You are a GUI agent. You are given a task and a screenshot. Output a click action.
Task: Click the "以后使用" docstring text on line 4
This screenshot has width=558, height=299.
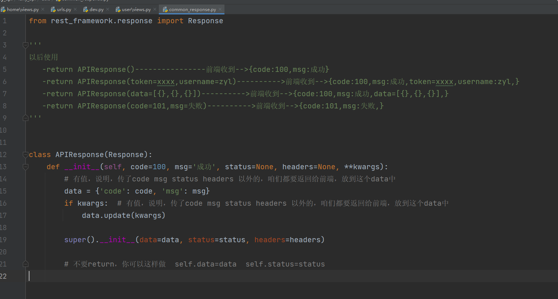(43, 57)
